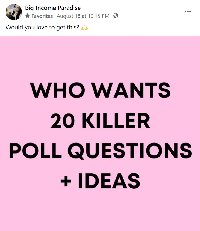Open the August 18 at 10:15 PM timestamp
Screen dimensions: 200x231
83,16
